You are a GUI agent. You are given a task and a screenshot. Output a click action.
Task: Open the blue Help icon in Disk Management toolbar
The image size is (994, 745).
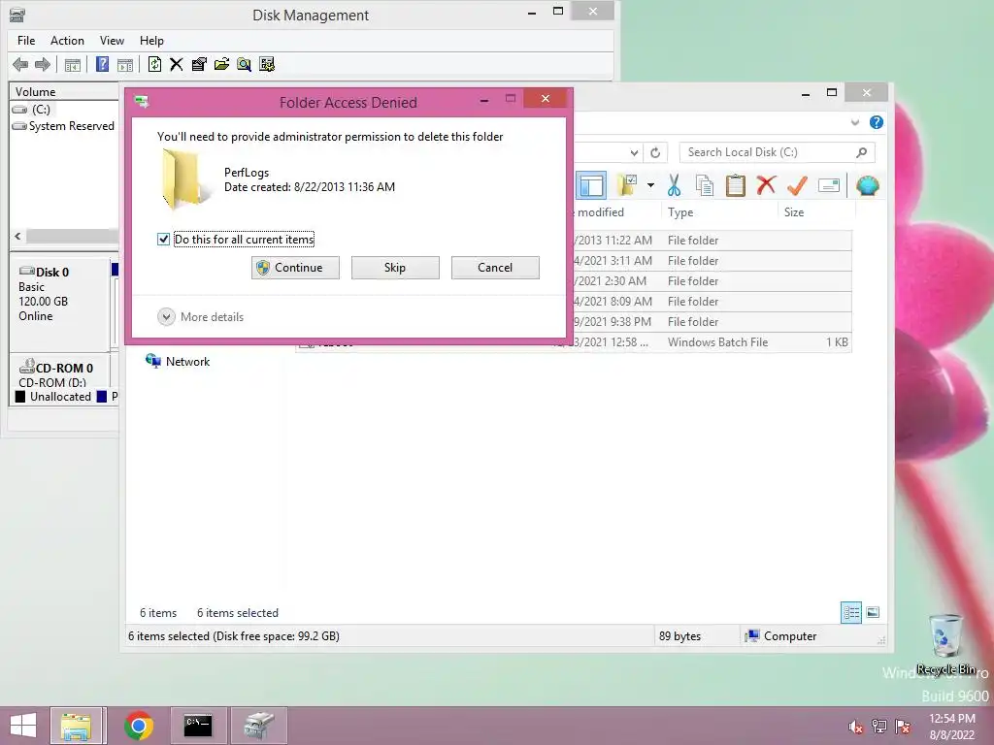coord(102,64)
